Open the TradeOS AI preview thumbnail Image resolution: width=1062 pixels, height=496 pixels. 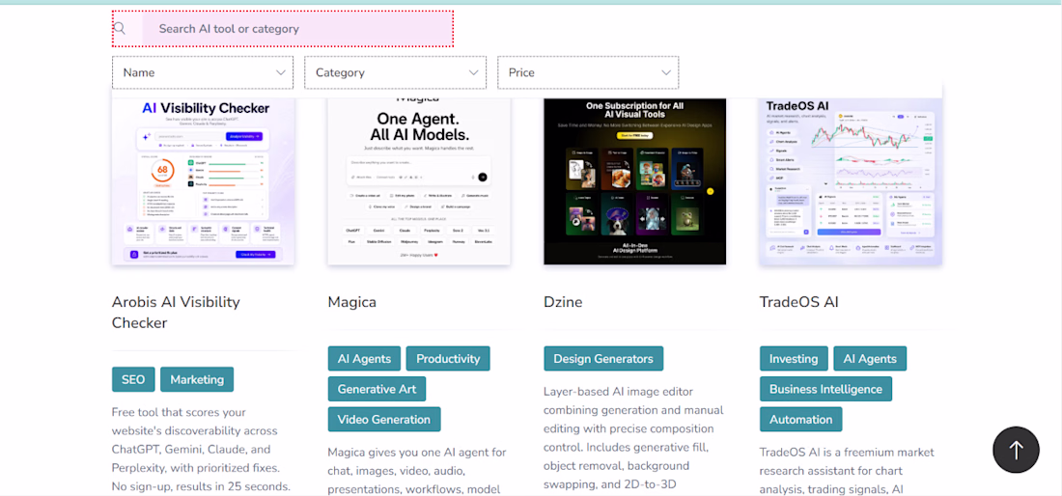(x=851, y=179)
